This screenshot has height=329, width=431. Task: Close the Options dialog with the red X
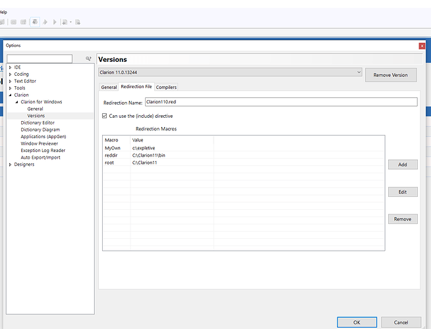pyautogui.click(x=421, y=46)
